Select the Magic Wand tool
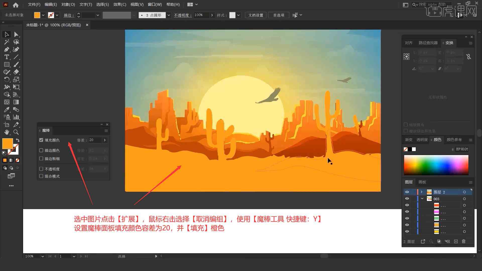Viewport: 482px width, 271px height. pos(6,42)
